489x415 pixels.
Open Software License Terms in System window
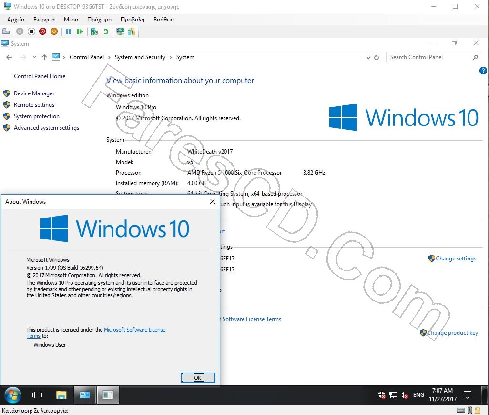tap(251, 319)
